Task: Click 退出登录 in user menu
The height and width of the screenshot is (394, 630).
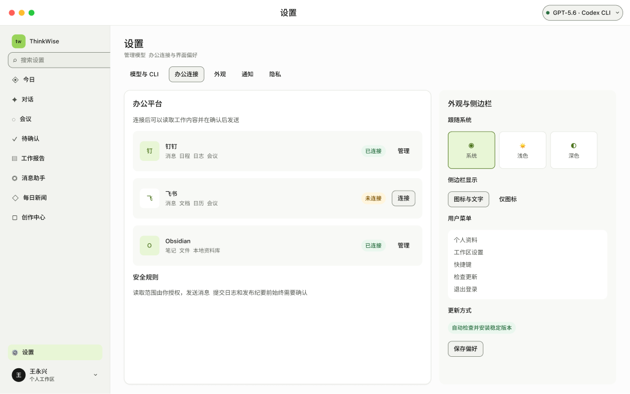Action: tap(465, 290)
